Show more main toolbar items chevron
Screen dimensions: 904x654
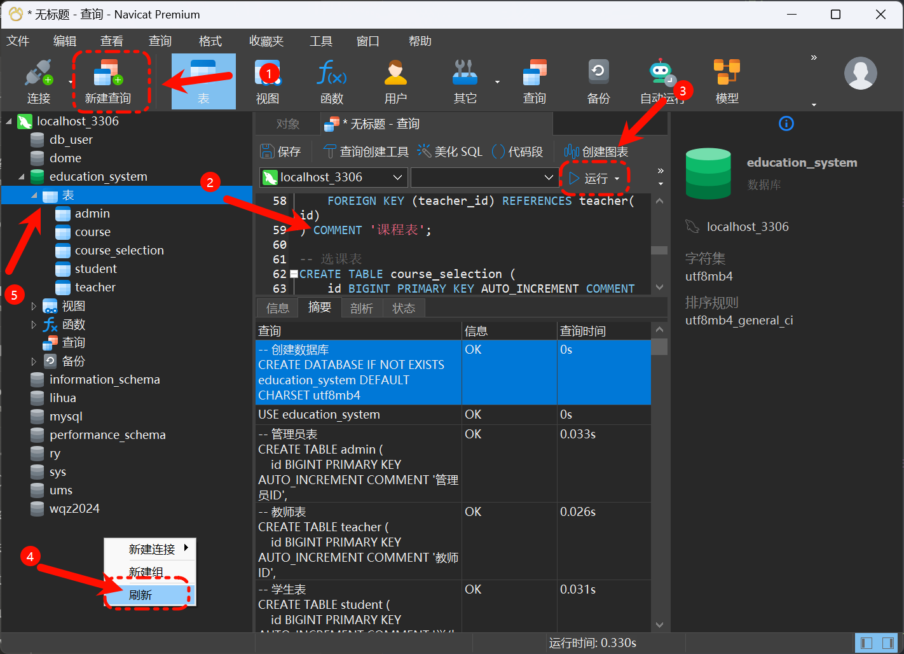tap(814, 58)
